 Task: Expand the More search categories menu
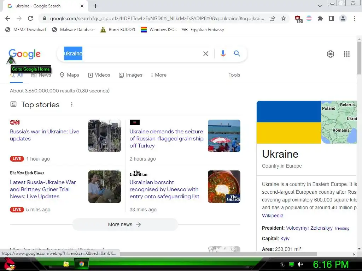159,75
